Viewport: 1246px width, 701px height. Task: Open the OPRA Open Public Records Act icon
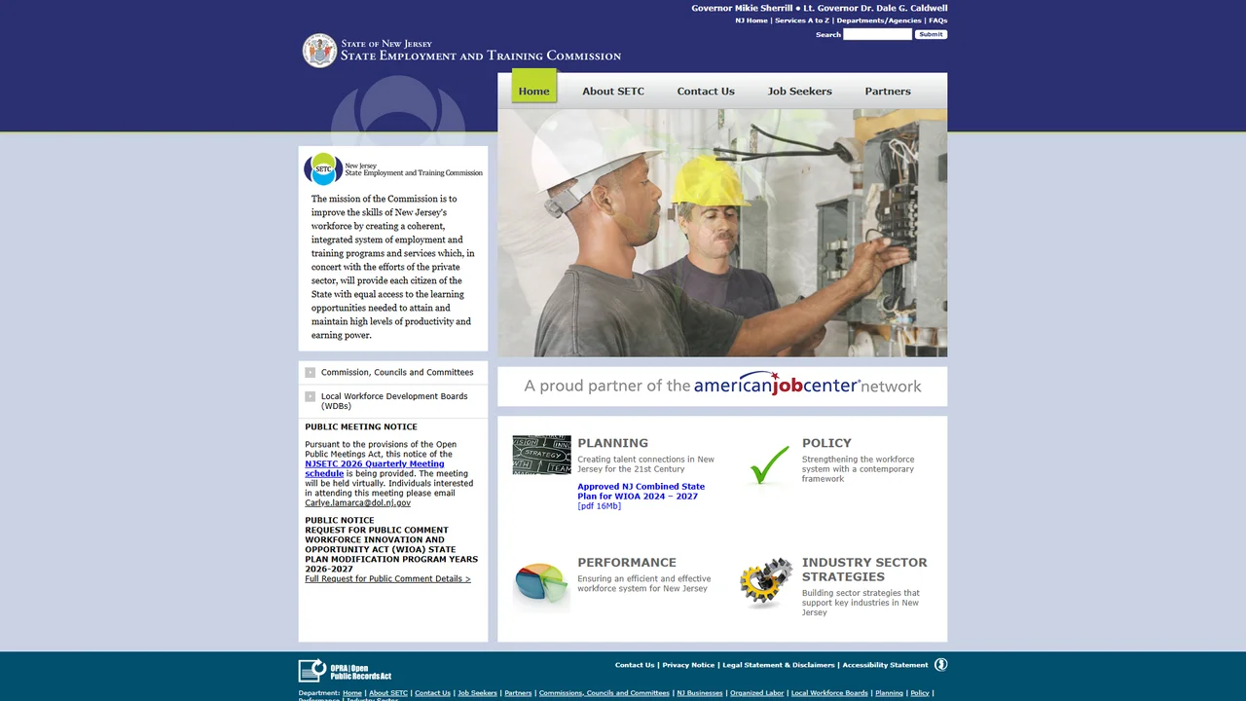[x=346, y=671]
